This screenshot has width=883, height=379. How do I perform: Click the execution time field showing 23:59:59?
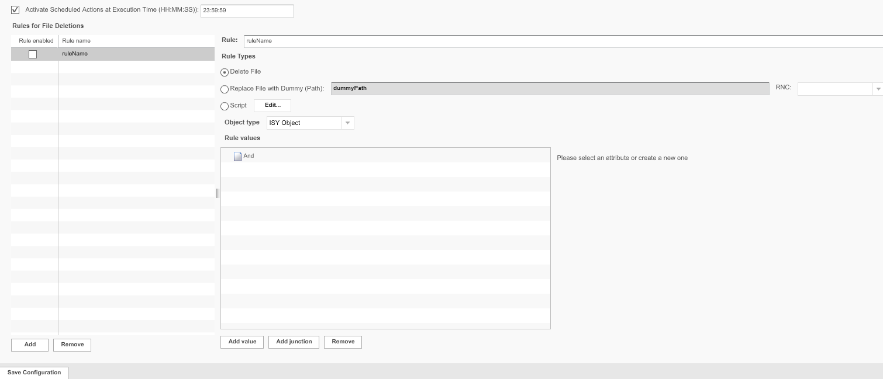[x=247, y=10]
